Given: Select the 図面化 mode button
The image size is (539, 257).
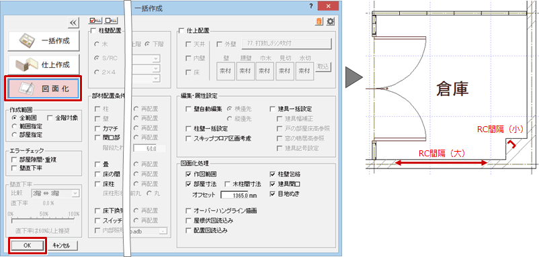Looking at the screenshot, I should (x=43, y=89).
